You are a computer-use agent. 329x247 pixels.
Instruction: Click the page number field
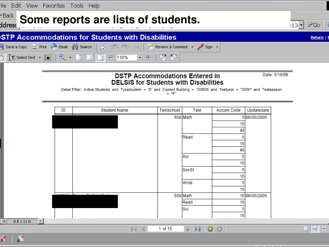click(x=165, y=229)
